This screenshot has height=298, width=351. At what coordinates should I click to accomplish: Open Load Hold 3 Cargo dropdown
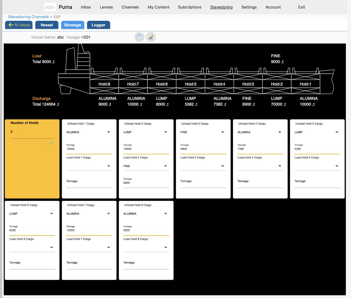click(203, 166)
